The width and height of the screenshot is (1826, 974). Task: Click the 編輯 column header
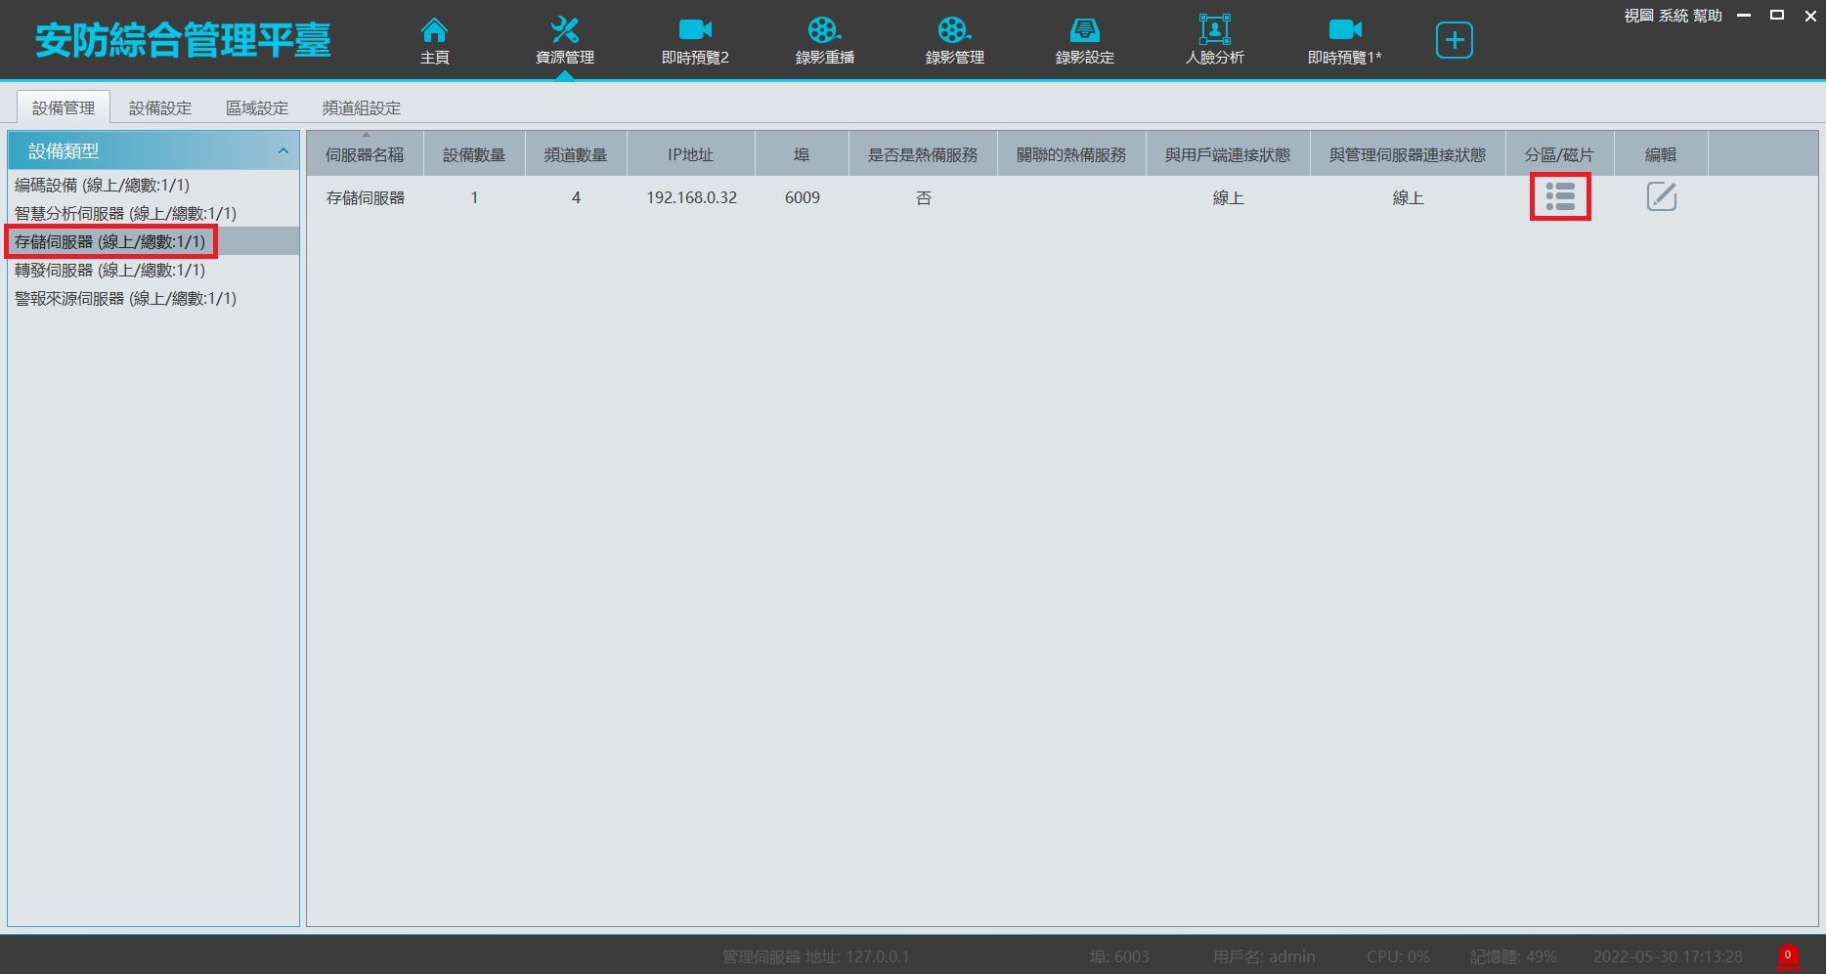[1661, 154]
